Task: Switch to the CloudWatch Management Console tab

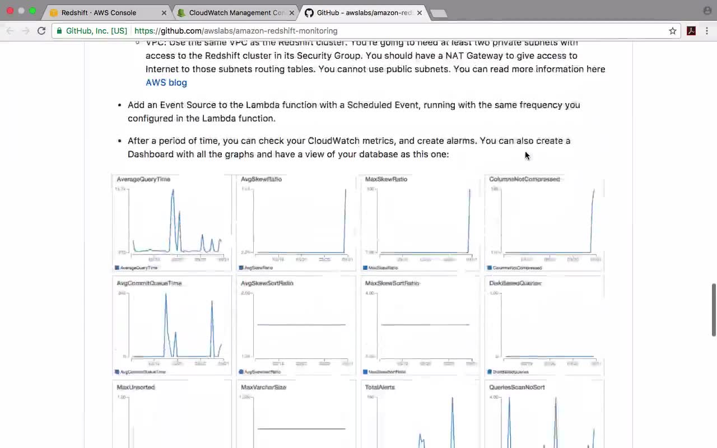Action: pyautogui.click(x=236, y=13)
